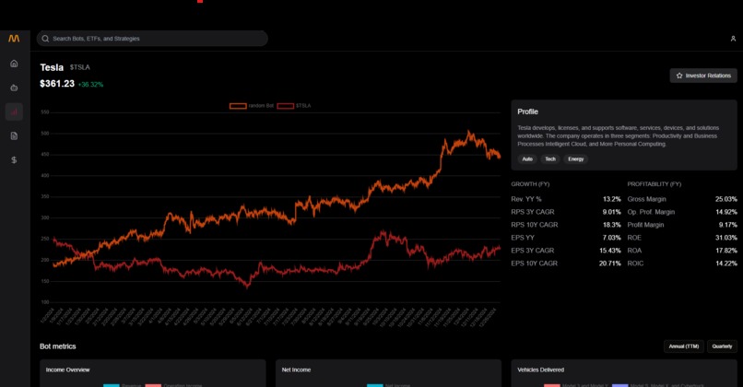Click the EPS YY label
The image size is (743, 387).
523,238
